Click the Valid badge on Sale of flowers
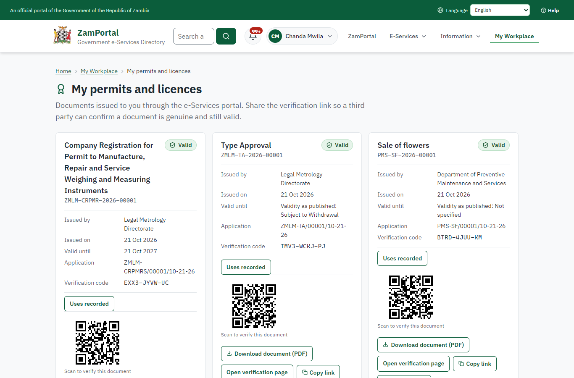574x378 pixels. (x=494, y=145)
